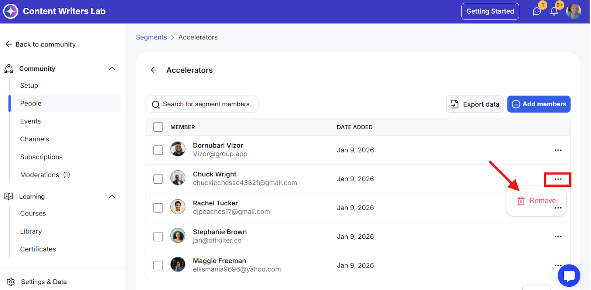Tick the checkbox for Maggie Freeman
591x290 pixels.
tap(158, 265)
